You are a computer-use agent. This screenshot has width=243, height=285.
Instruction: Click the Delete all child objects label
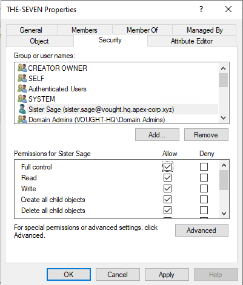pos(53,211)
